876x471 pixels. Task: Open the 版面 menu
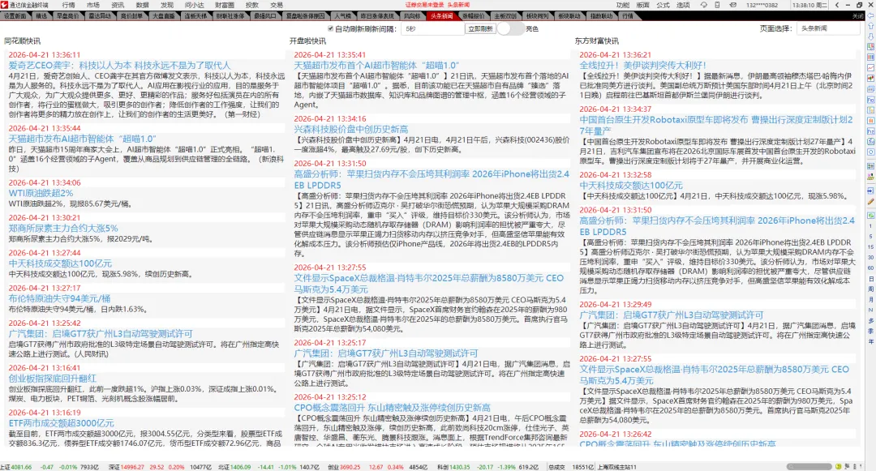tap(643, 5)
